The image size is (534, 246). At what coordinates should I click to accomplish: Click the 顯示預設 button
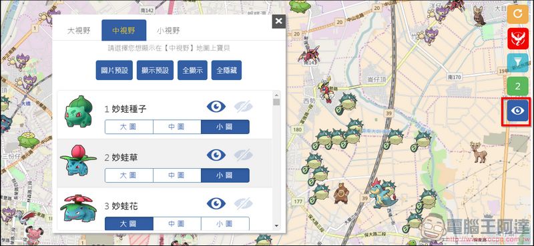tap(155, 71)
